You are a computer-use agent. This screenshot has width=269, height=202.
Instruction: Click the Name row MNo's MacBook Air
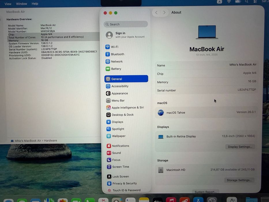(206, 65)
